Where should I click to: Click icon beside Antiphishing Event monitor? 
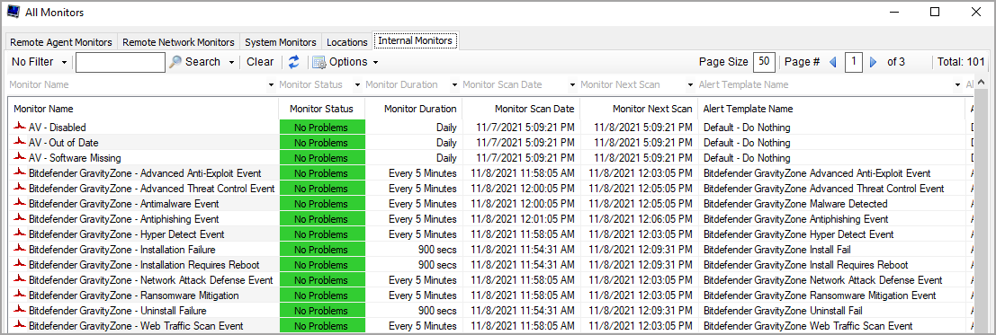[x=21, y=218]
